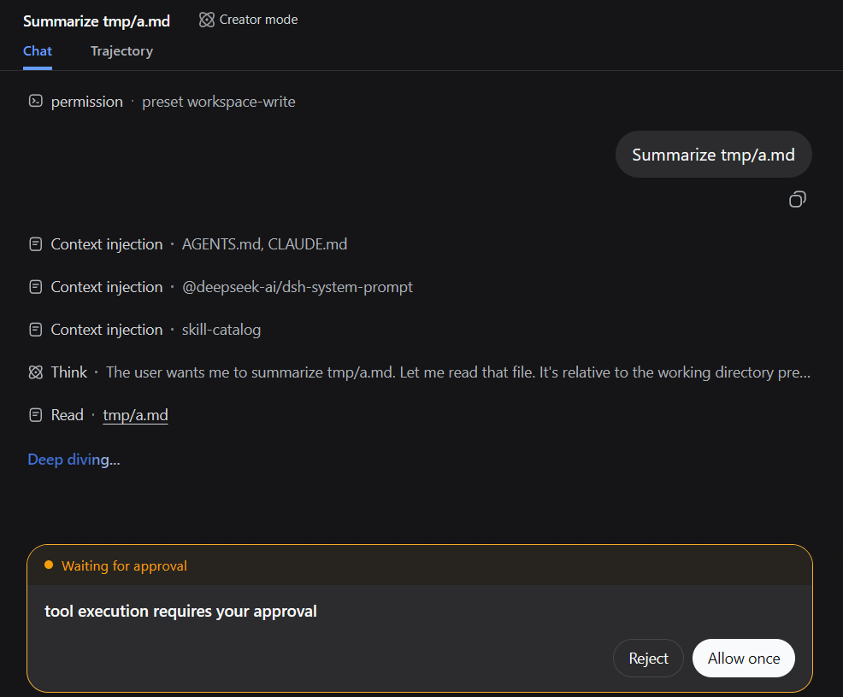Viewport: 843px width, 697px height.
Task: Click the Think step atom icon
Action: (x=36, y=372)
